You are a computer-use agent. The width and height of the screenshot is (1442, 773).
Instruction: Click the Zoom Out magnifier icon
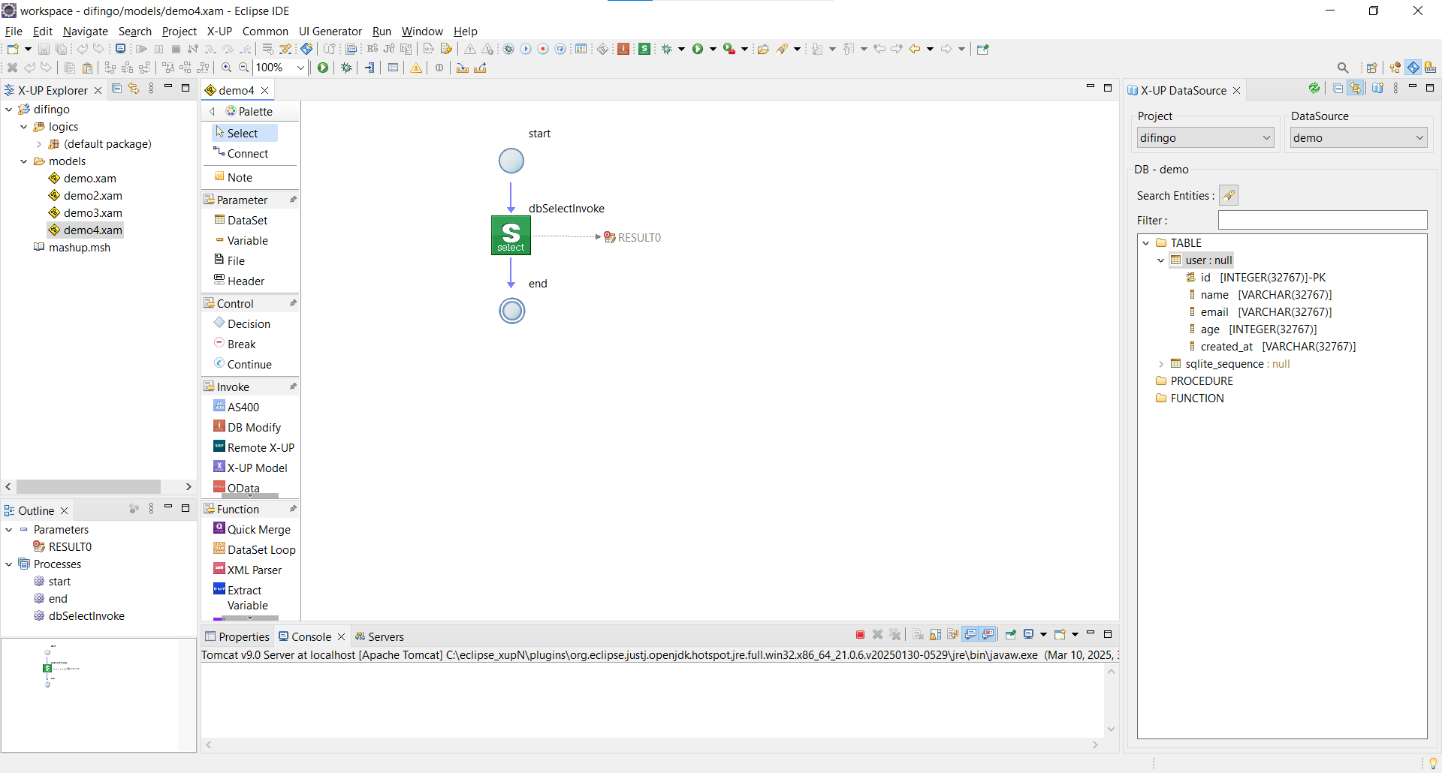(x=243, y=68)
